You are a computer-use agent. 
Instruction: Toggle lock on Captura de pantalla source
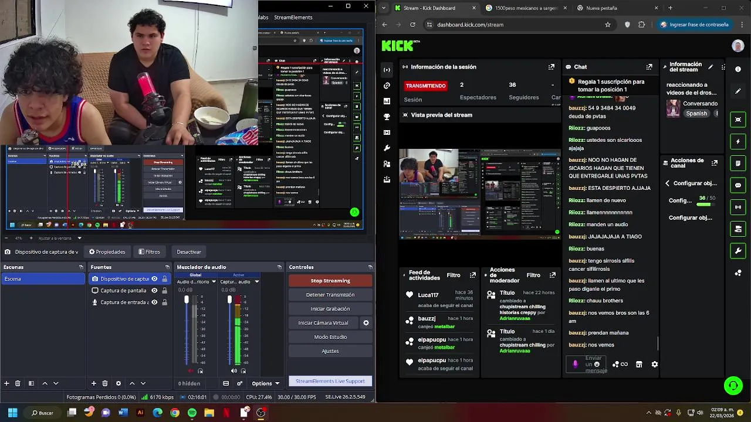164,291
